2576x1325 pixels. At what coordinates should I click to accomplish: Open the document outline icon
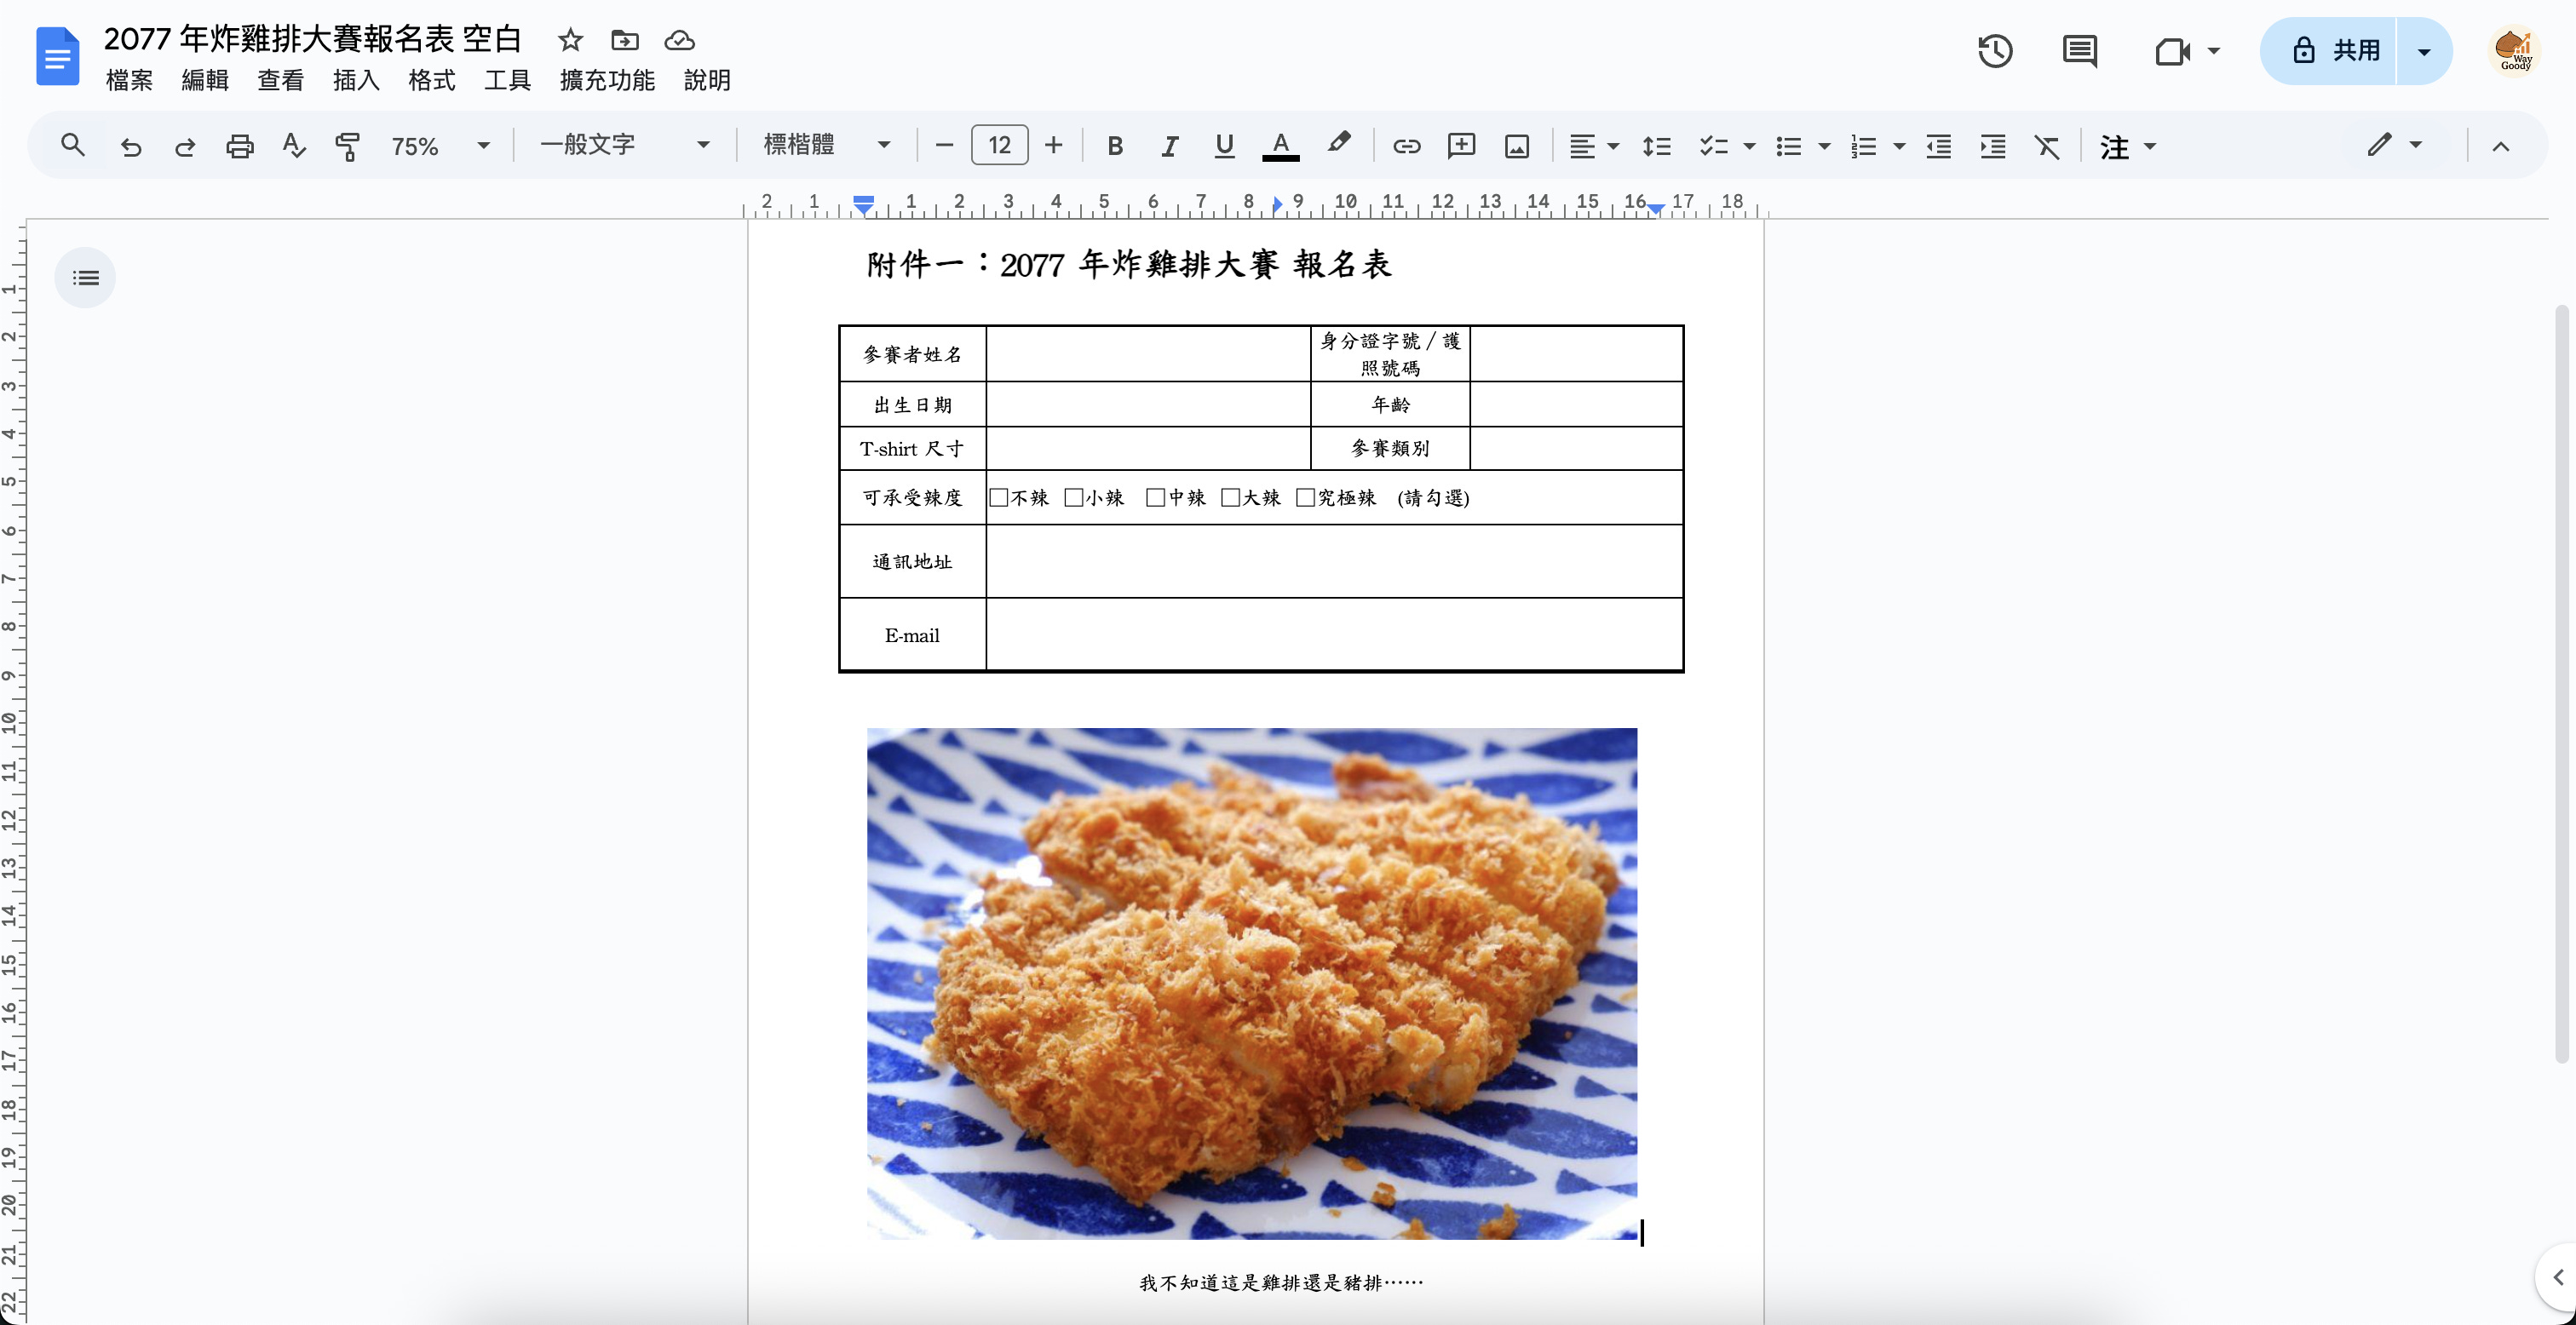pos(86,278)
